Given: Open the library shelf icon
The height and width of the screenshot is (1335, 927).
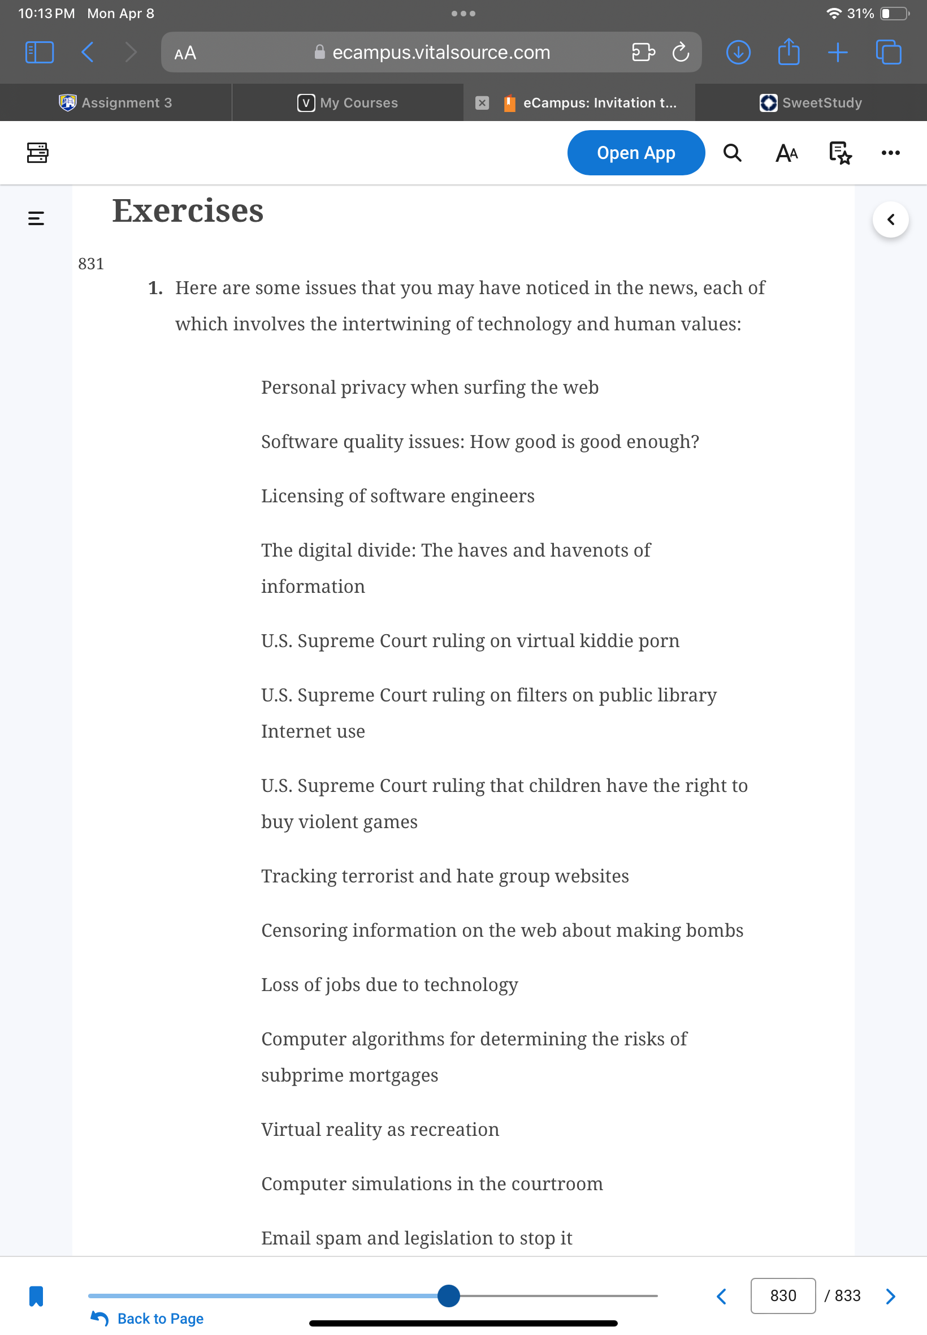Looking at the screenshot, I should click(37, 153).
